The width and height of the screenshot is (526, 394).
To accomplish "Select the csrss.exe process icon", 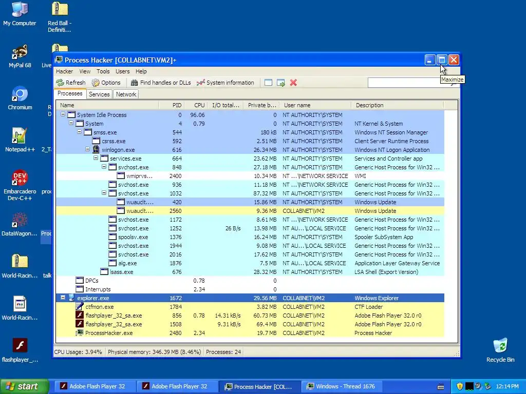I will [x=96, y=141].
